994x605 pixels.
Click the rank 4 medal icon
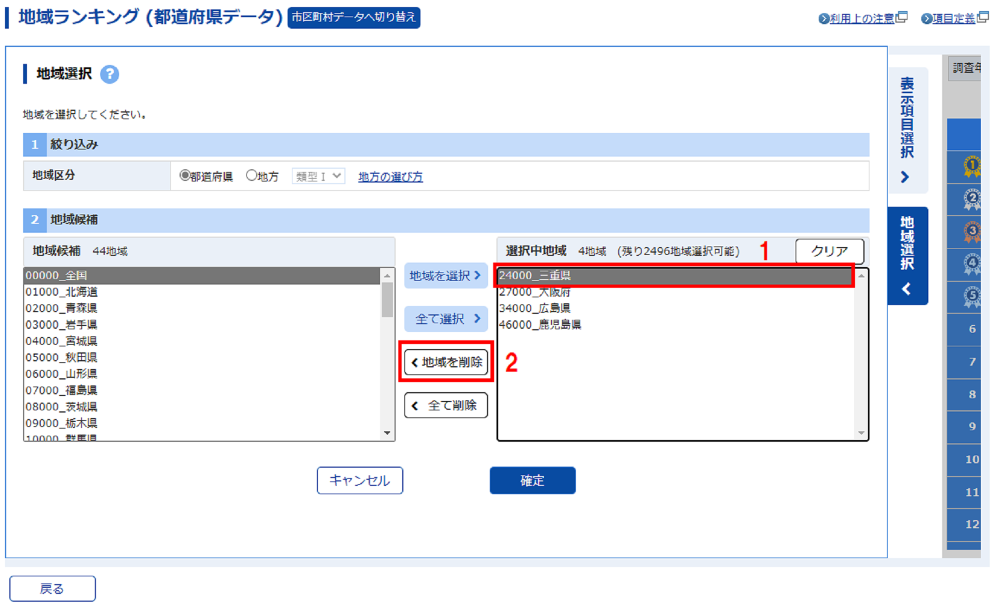(x=972, y=264)
